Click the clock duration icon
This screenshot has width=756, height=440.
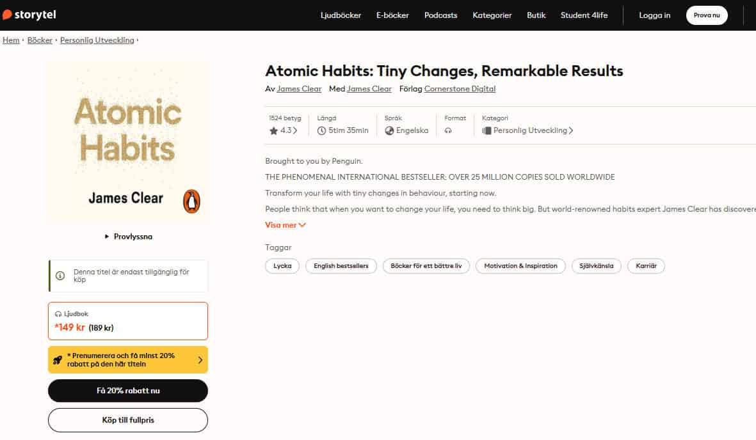321,130
